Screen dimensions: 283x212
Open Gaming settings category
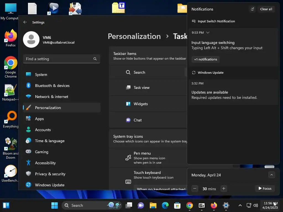coord(62,152)
